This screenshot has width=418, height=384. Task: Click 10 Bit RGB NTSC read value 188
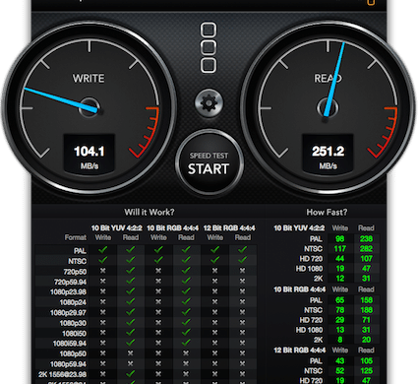pyautogui.click(x=366, y=310)
